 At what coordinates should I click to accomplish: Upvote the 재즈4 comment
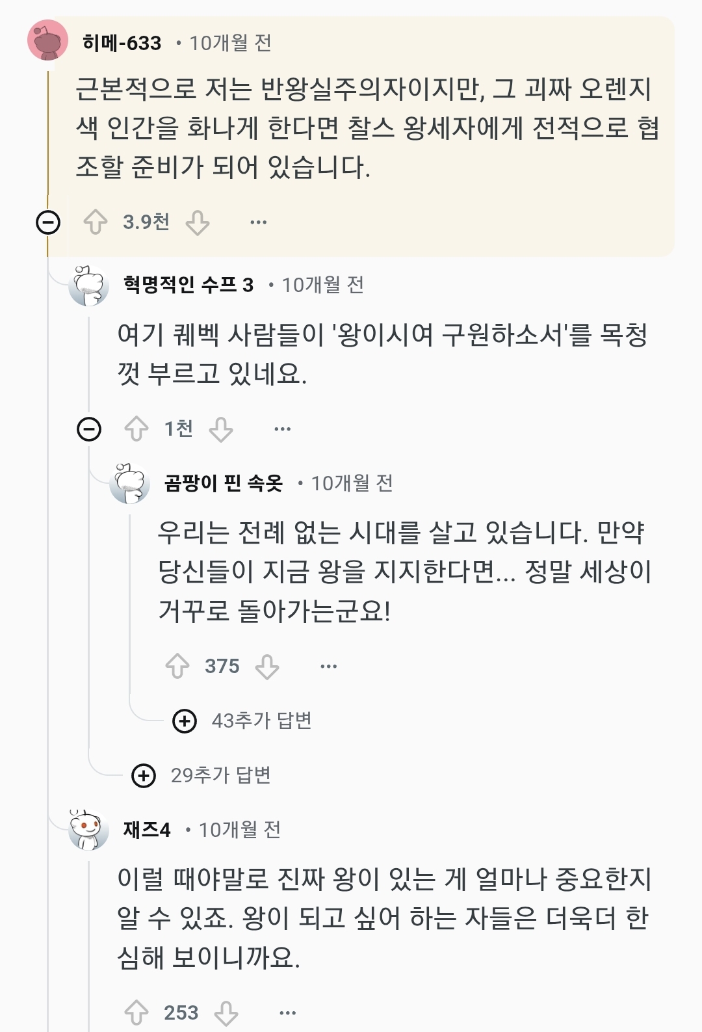point(136,1012)
